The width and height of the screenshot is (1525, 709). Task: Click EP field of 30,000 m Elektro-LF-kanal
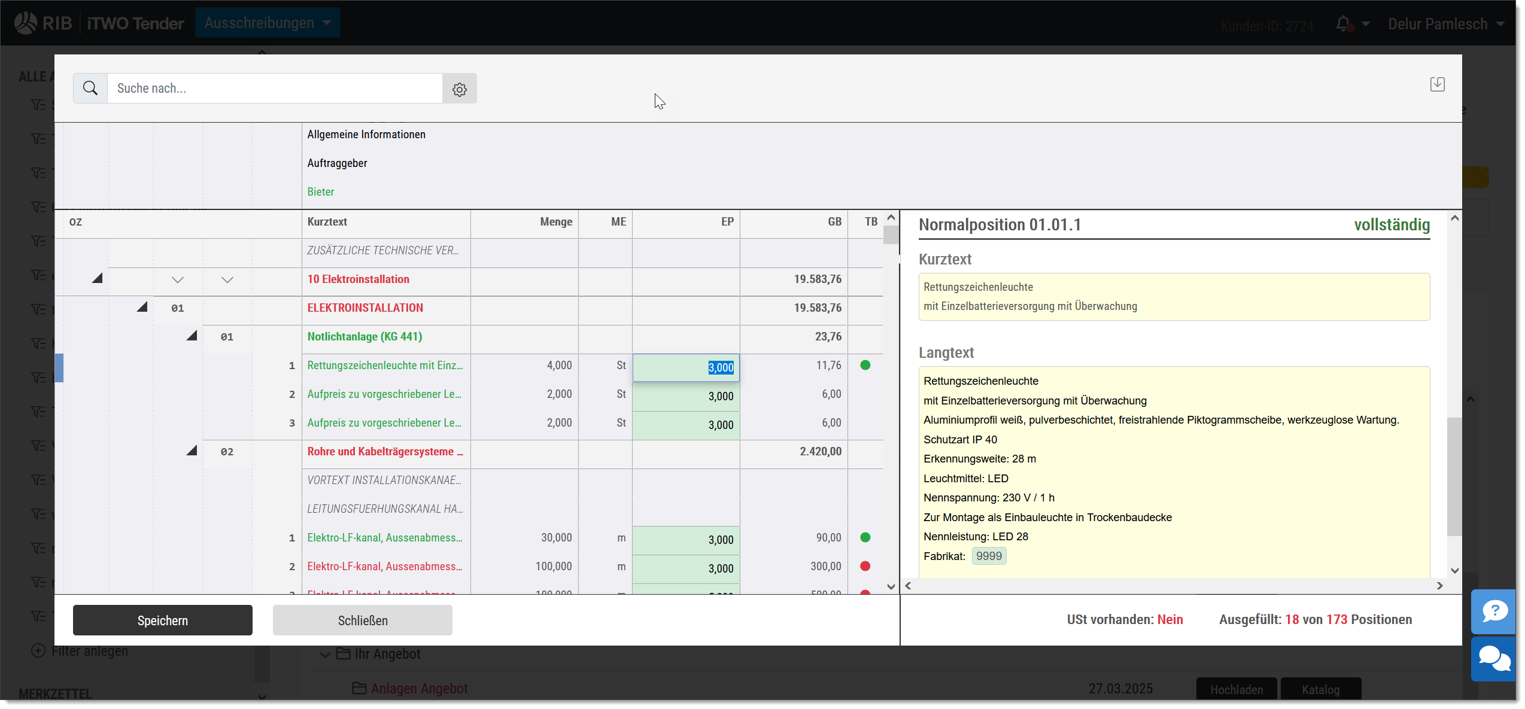(686, 540)
